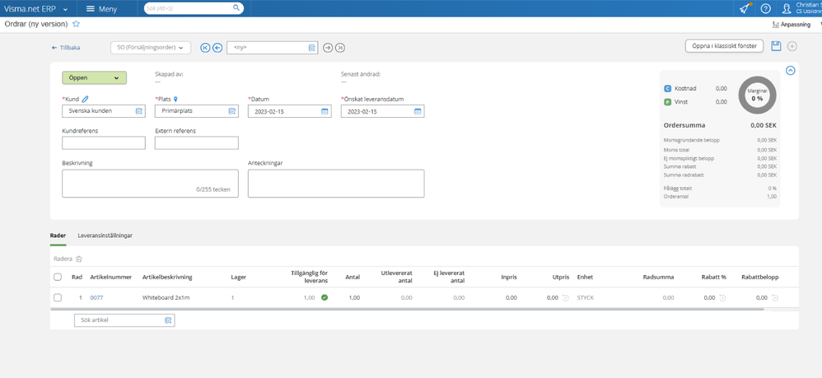Click the Anpassning customization icon
Screen dimensions: 822x378
tap(775, 25)
